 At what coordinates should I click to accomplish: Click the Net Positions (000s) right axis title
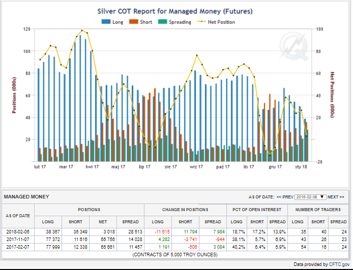coord(332,94)
